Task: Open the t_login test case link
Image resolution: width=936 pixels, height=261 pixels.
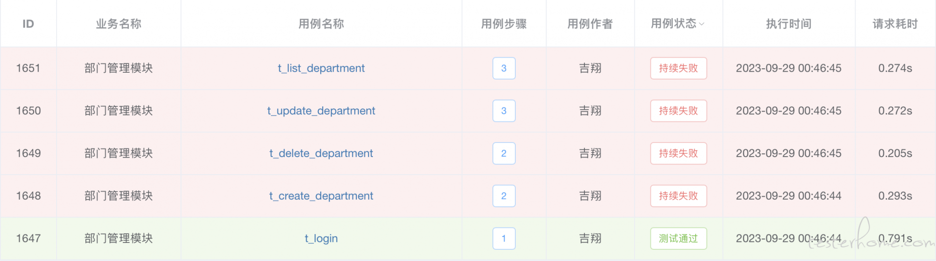Action: [321, 239]
